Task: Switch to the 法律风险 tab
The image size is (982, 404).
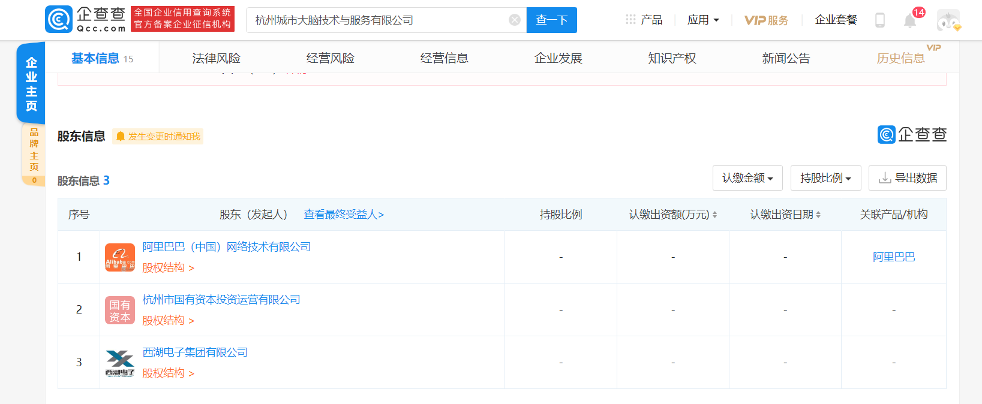Action: (216, 58)
